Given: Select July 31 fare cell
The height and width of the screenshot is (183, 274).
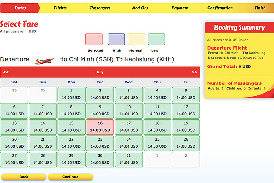Looking at the screenshot, I should (x=128, y=159).
